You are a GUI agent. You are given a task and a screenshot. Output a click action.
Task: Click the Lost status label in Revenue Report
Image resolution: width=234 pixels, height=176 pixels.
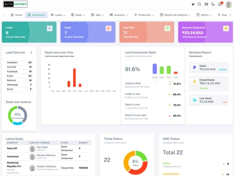coord(225,102)
